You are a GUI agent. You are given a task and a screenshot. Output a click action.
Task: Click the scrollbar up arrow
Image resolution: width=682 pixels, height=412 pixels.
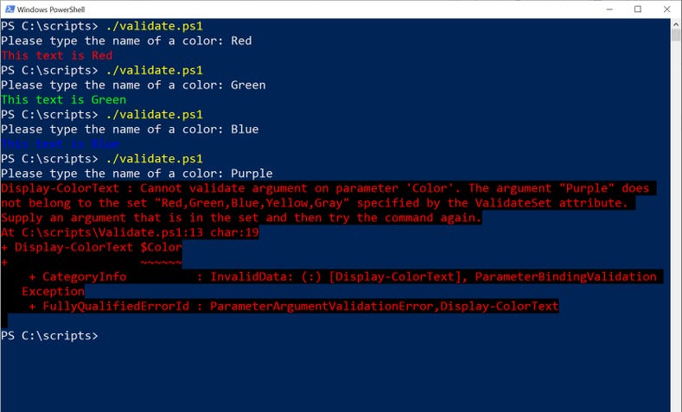click(676, 26)
